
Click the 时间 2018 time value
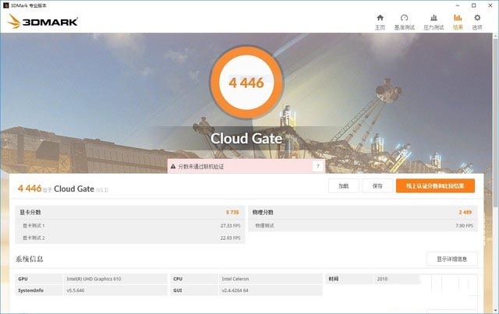(x=382, y=279)
